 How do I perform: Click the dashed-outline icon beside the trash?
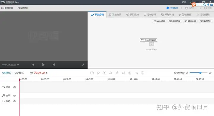point(124,73)
